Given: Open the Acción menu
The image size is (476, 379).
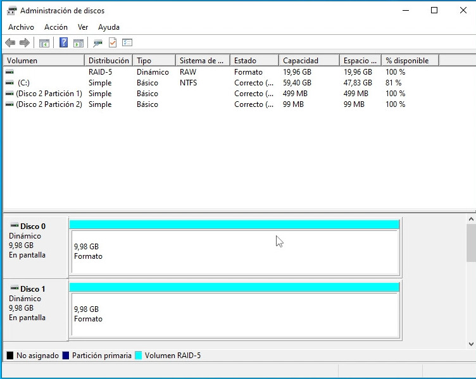Looking at the screenshot, I should (56, 27).
